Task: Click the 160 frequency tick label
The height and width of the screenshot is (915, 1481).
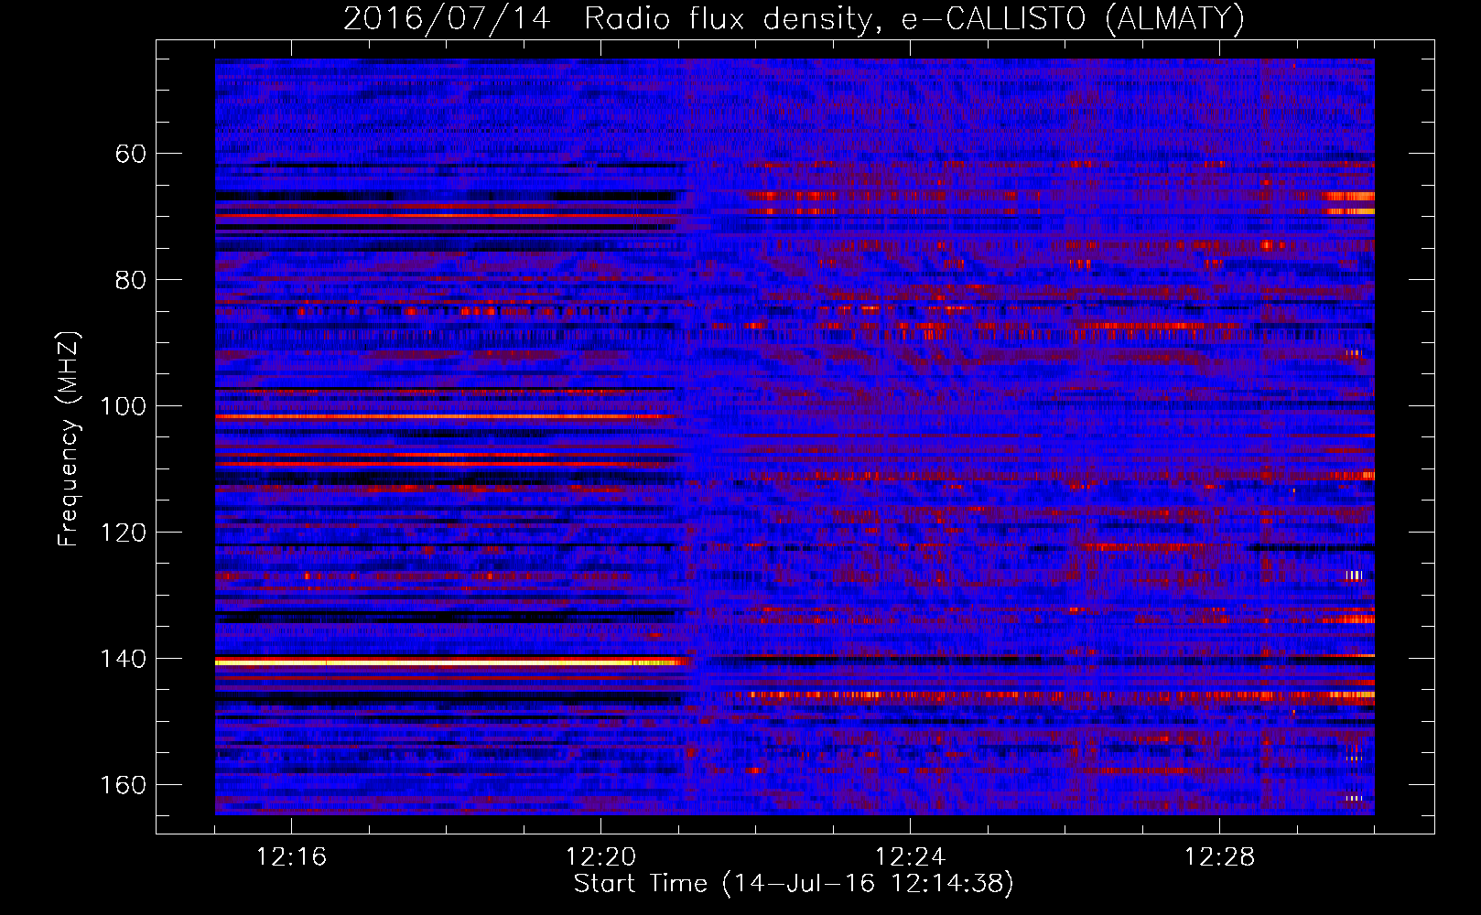Action: point(123,785)
